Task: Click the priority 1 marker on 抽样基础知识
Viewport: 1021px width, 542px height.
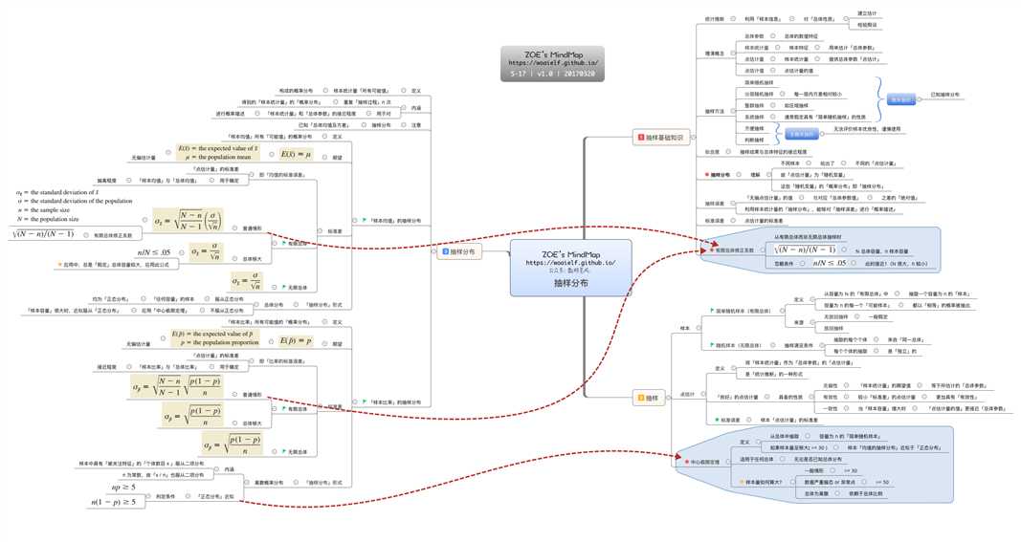Action: pos(640,138)
